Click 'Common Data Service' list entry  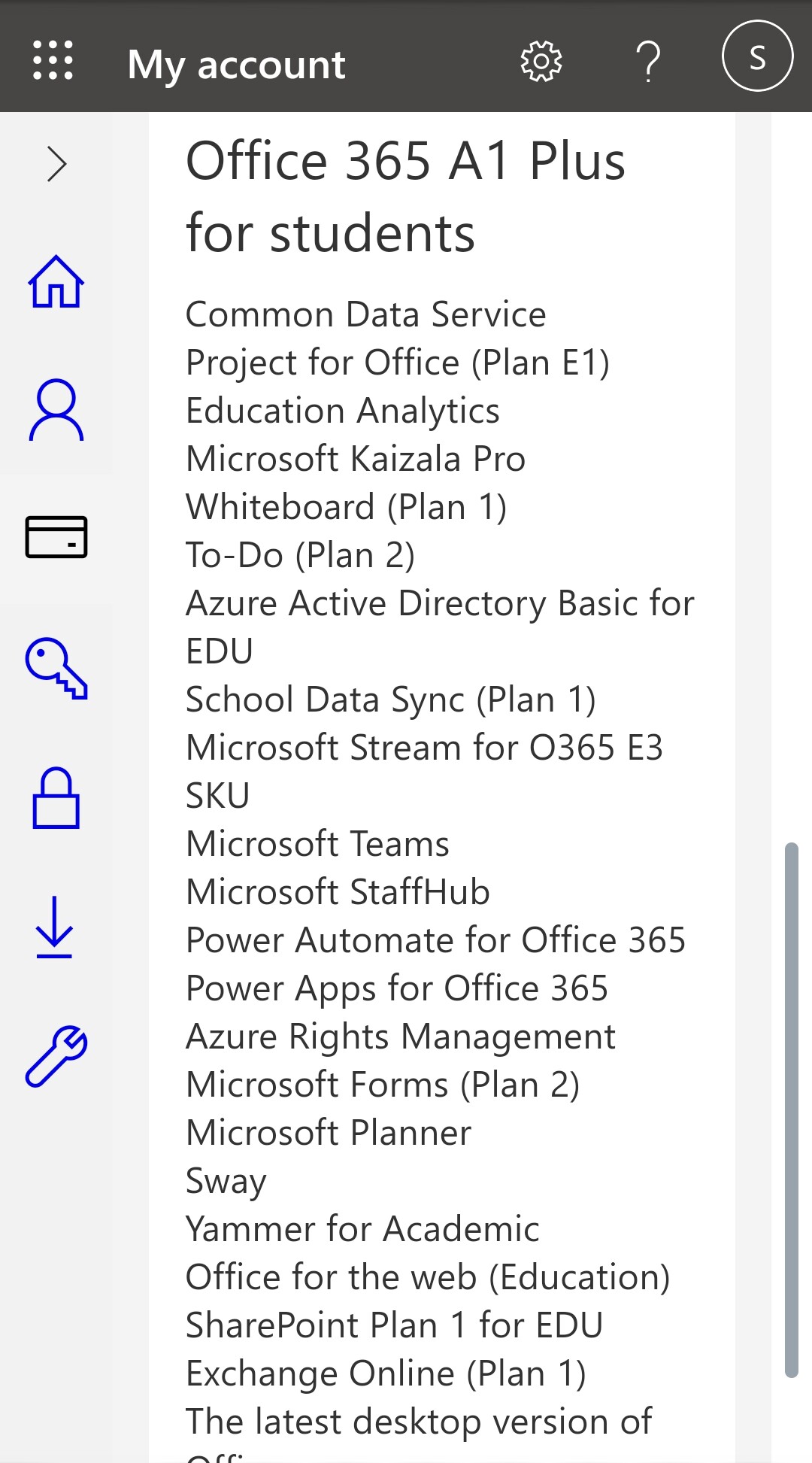[x=365, y=314]
